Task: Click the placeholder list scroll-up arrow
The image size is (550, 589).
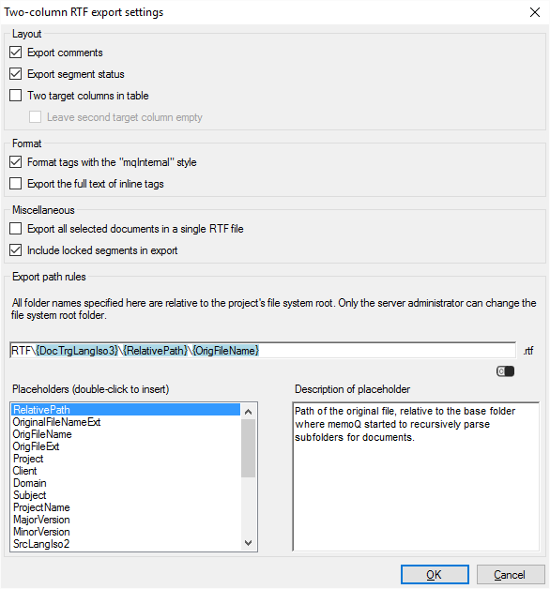Action: tap(248, 412)
